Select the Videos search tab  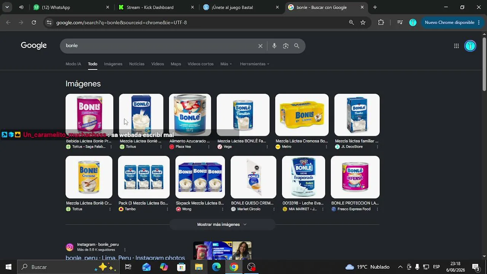[158, 64]
